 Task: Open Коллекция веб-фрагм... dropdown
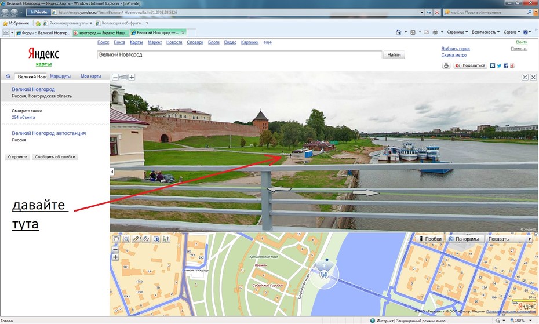pos(122,23)
